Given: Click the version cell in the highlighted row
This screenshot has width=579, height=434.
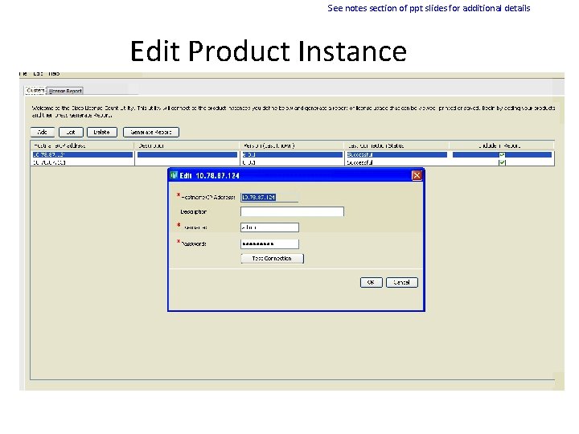Looking at the screenshot, I should [291, 154].
